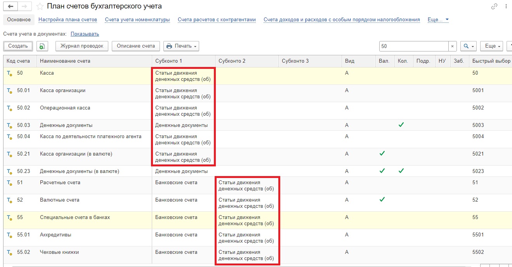Click the Быстрый выбор column header
This screenshot has width=512, height=267.
click(x=491, y=61)
